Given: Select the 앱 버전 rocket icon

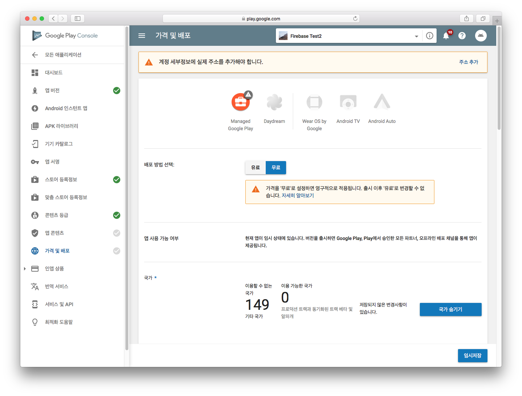Looking at the screenshot, I should coord(35,91).
